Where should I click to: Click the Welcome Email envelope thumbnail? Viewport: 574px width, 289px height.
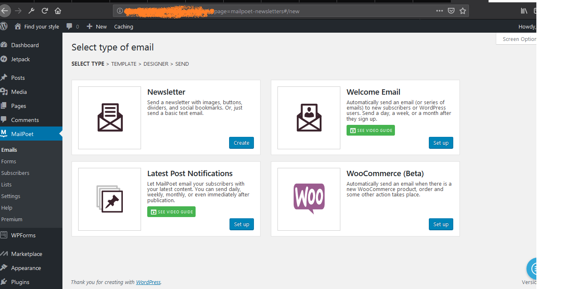[309, 118]
